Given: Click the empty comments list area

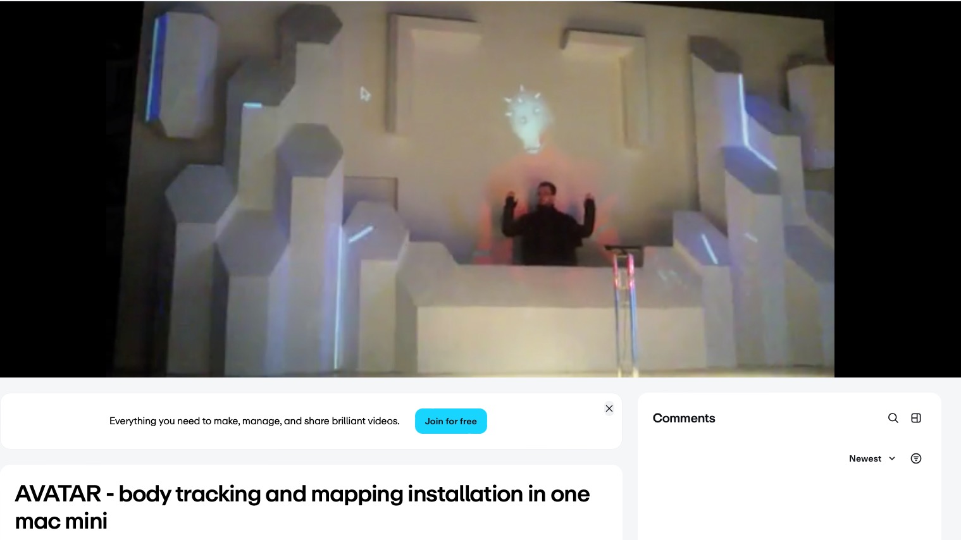Looking at the screenshot, I should (x=789, y=504).
